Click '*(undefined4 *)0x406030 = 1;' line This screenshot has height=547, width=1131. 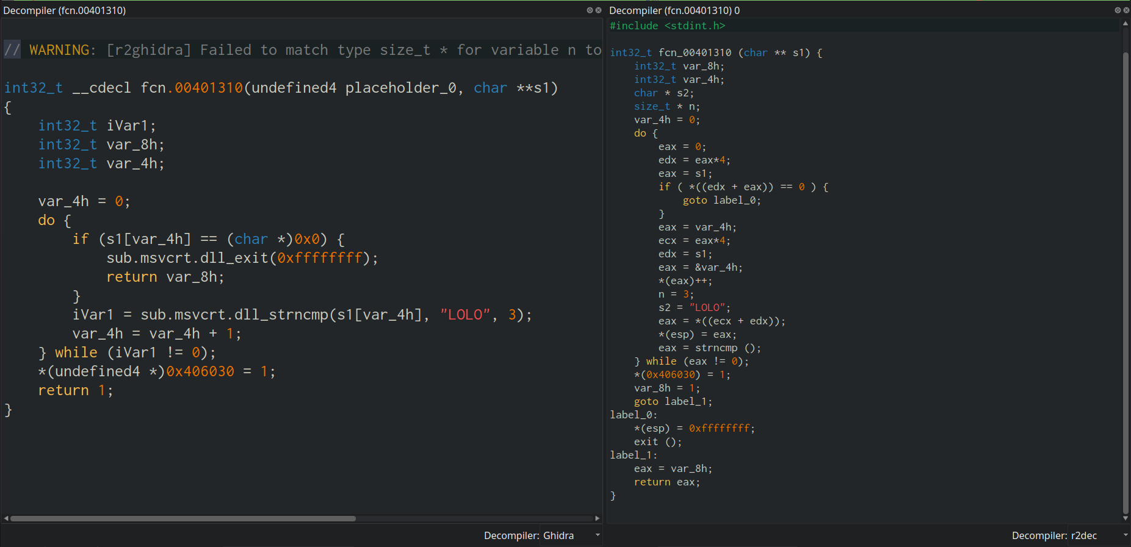157,371
